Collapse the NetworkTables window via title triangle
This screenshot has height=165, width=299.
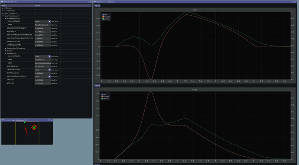(x=2, y=2)
